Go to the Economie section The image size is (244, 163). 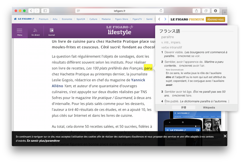click(67, 19)
